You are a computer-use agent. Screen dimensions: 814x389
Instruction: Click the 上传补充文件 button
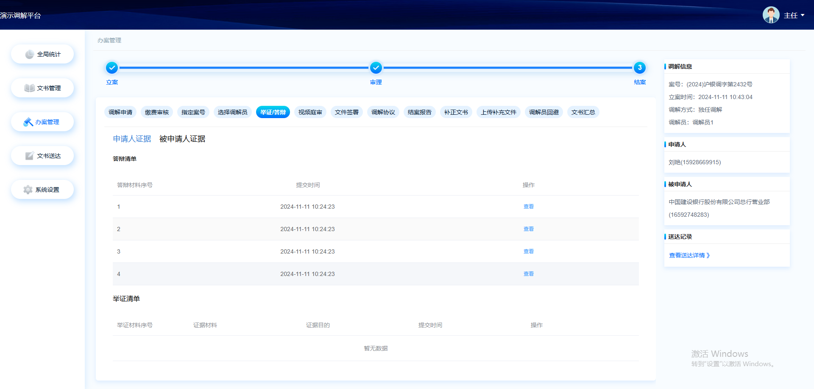[498, 112]
